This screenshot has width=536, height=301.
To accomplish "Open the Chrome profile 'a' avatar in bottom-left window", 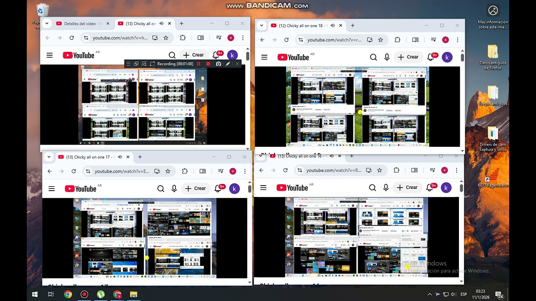I will coord(233,171).
